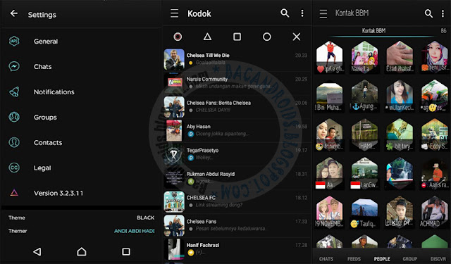
Task: Tap Chelsea Till We Die avatar
Action: point(174,59)
